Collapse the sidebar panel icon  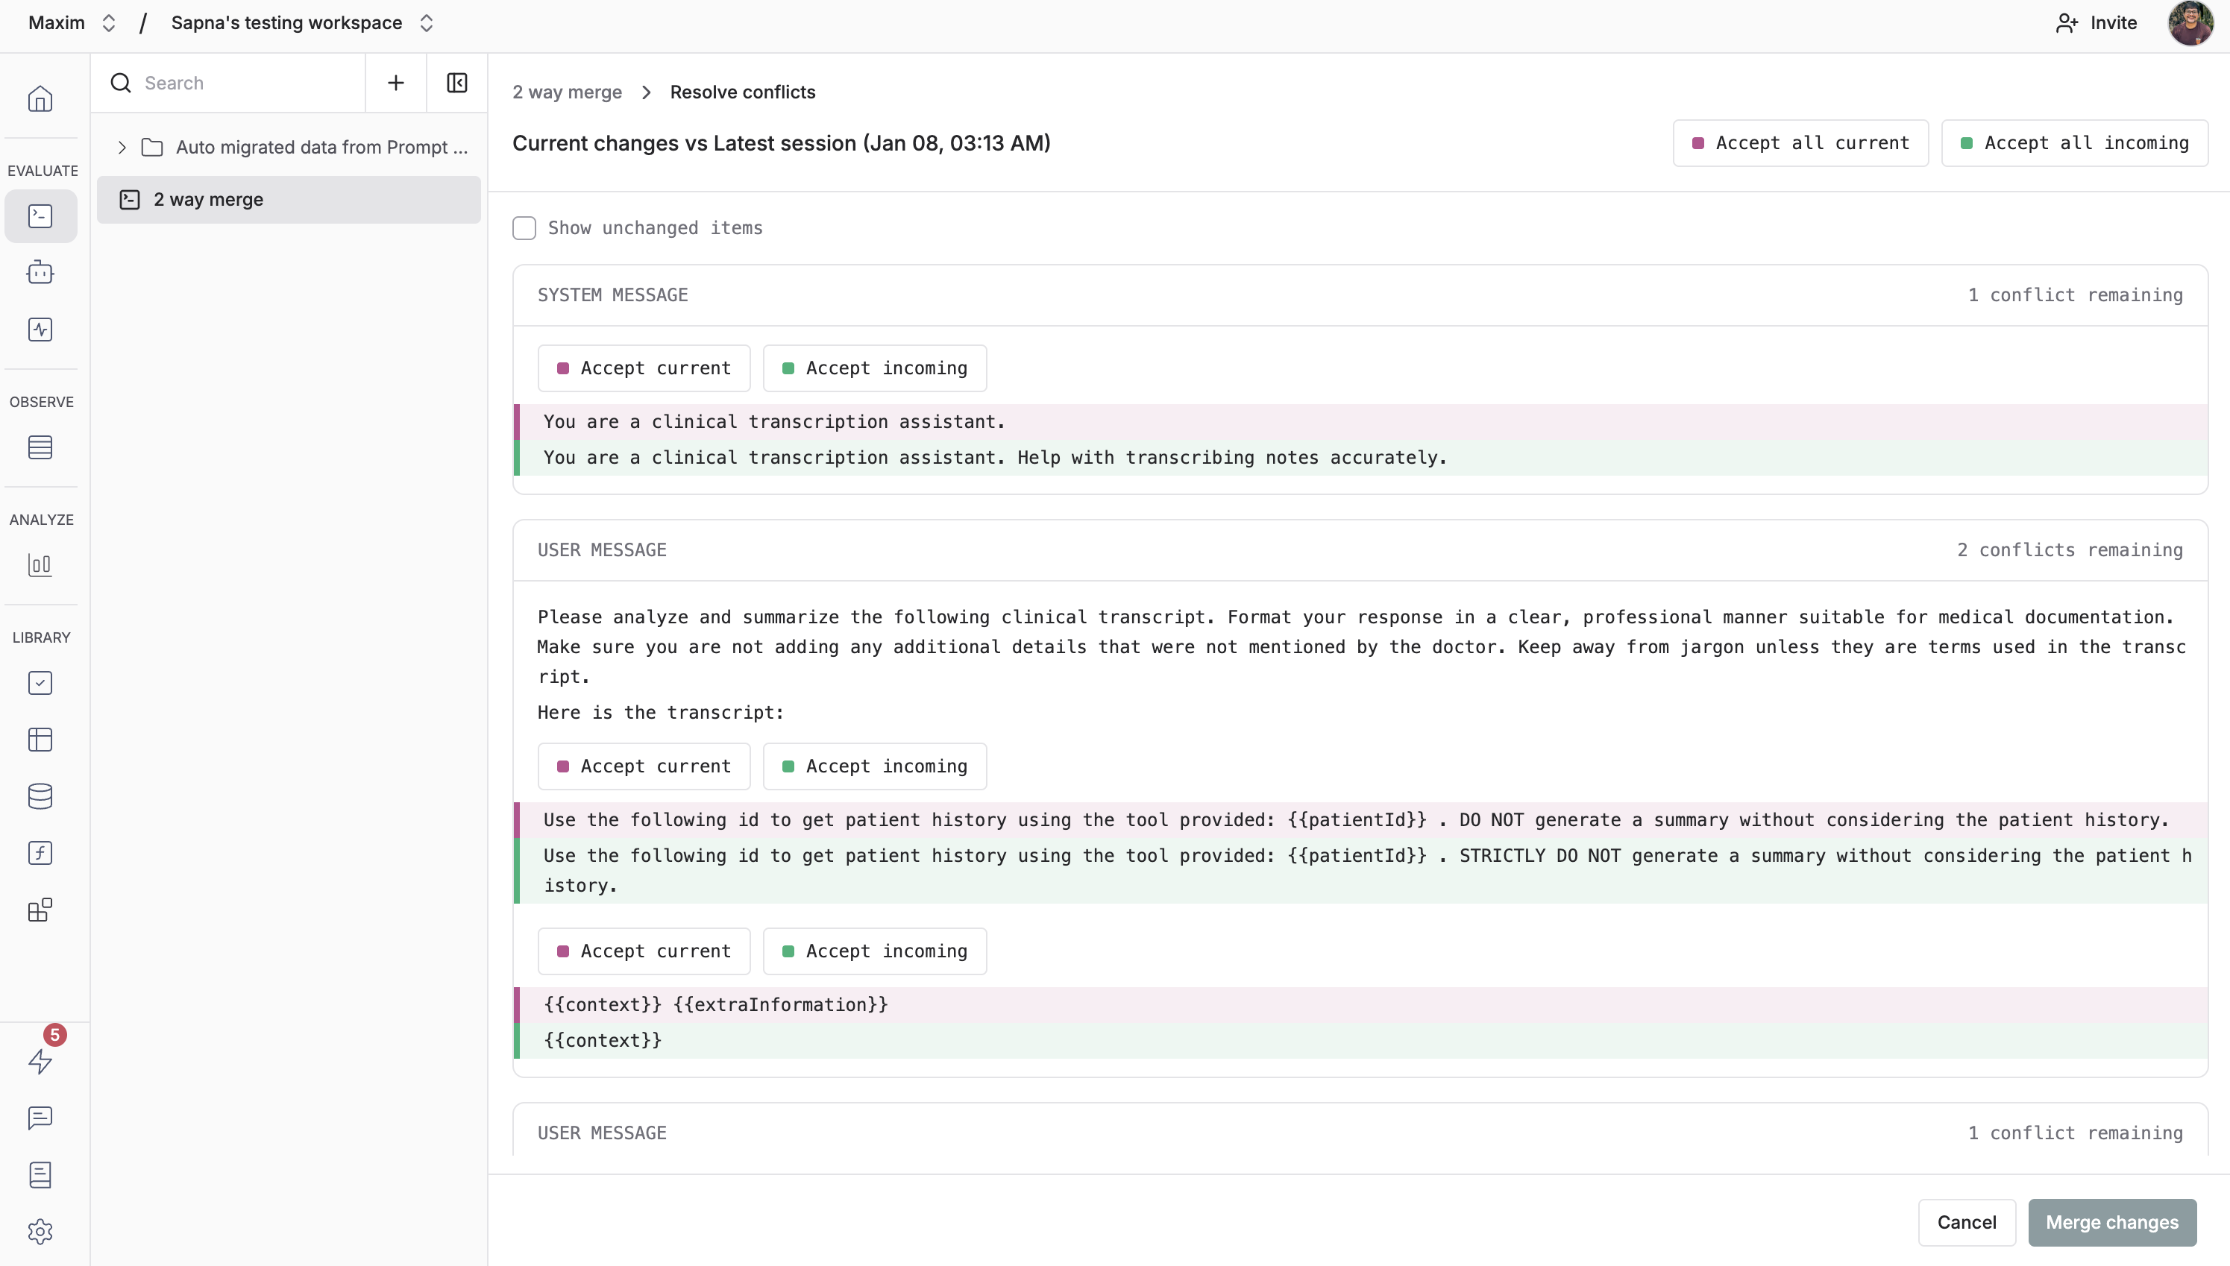[456, 83]
